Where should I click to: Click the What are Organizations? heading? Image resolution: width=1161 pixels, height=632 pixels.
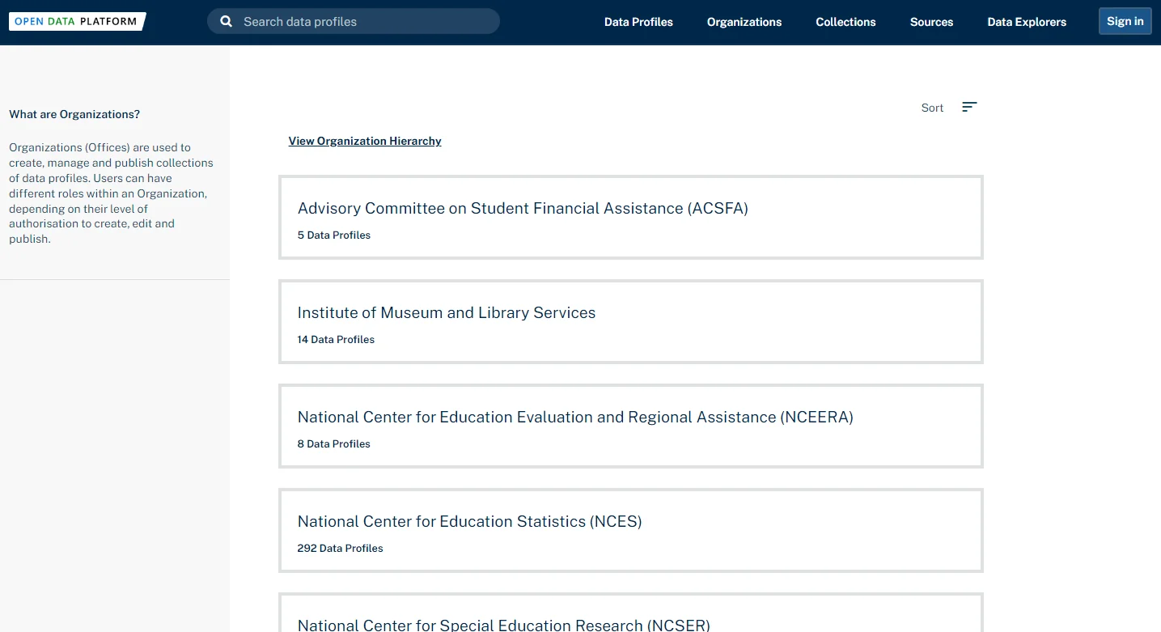(x=74, y=115)
